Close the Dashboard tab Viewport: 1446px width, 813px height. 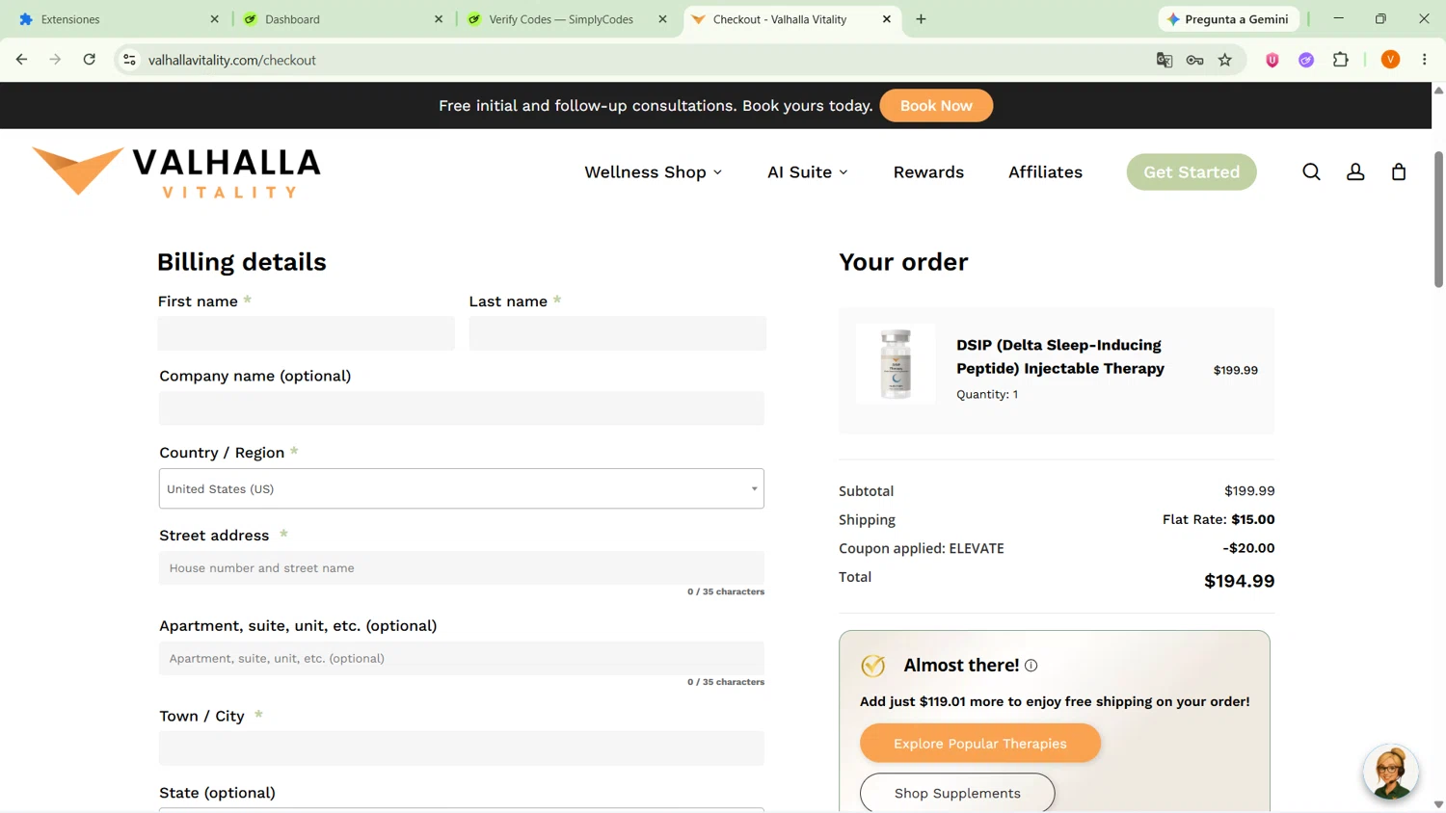tap(439, 19)
